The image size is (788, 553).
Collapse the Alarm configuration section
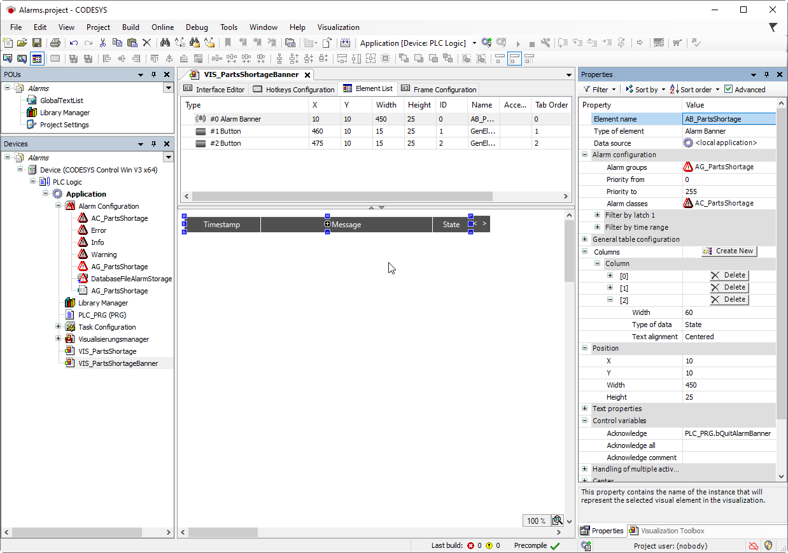[x=584, y=155]
